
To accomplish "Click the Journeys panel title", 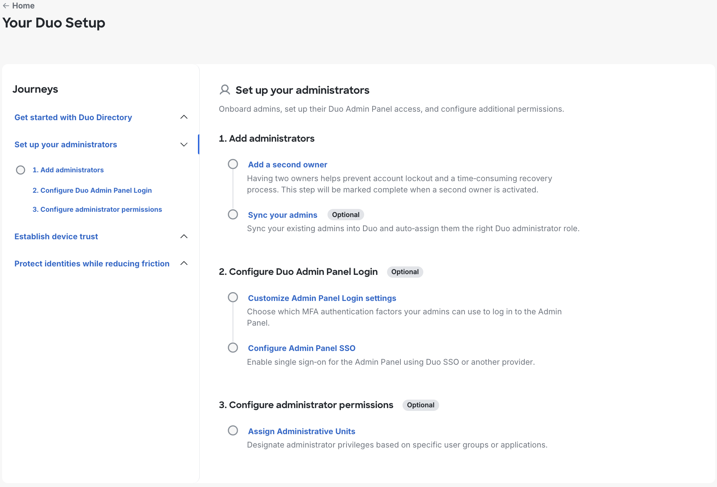I will tap(35, 89).
